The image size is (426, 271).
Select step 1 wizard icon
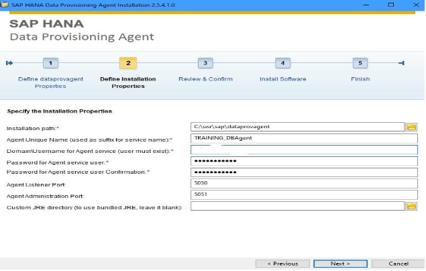point(51,63)
